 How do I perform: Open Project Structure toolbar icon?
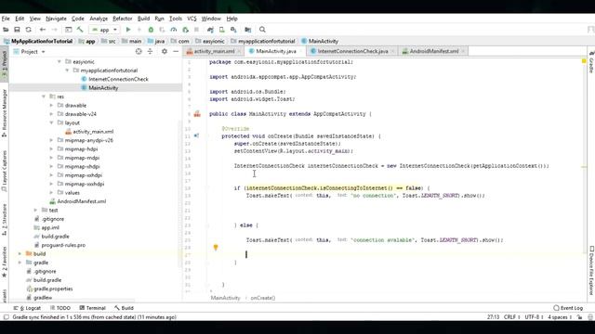coord(248,30)
